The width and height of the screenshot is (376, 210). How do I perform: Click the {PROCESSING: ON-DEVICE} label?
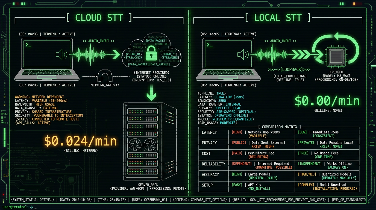[x=336, y=80]
